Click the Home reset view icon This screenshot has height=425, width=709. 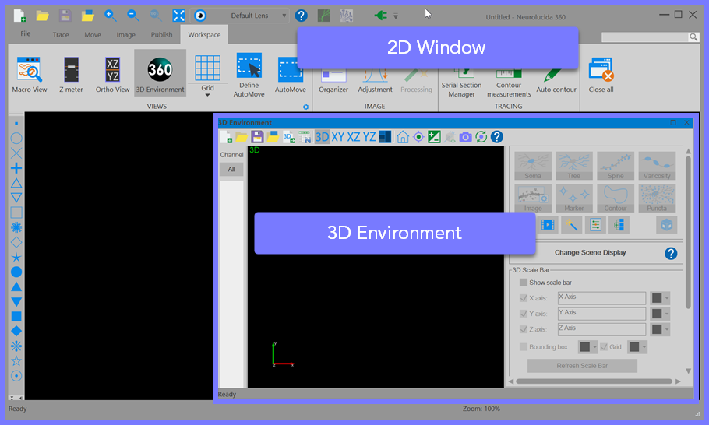[403, 137]
